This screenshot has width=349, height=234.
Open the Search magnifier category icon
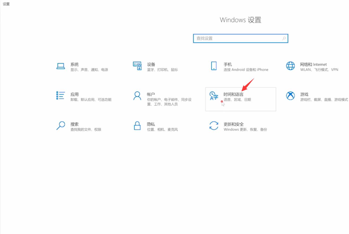tap(61, 126)
